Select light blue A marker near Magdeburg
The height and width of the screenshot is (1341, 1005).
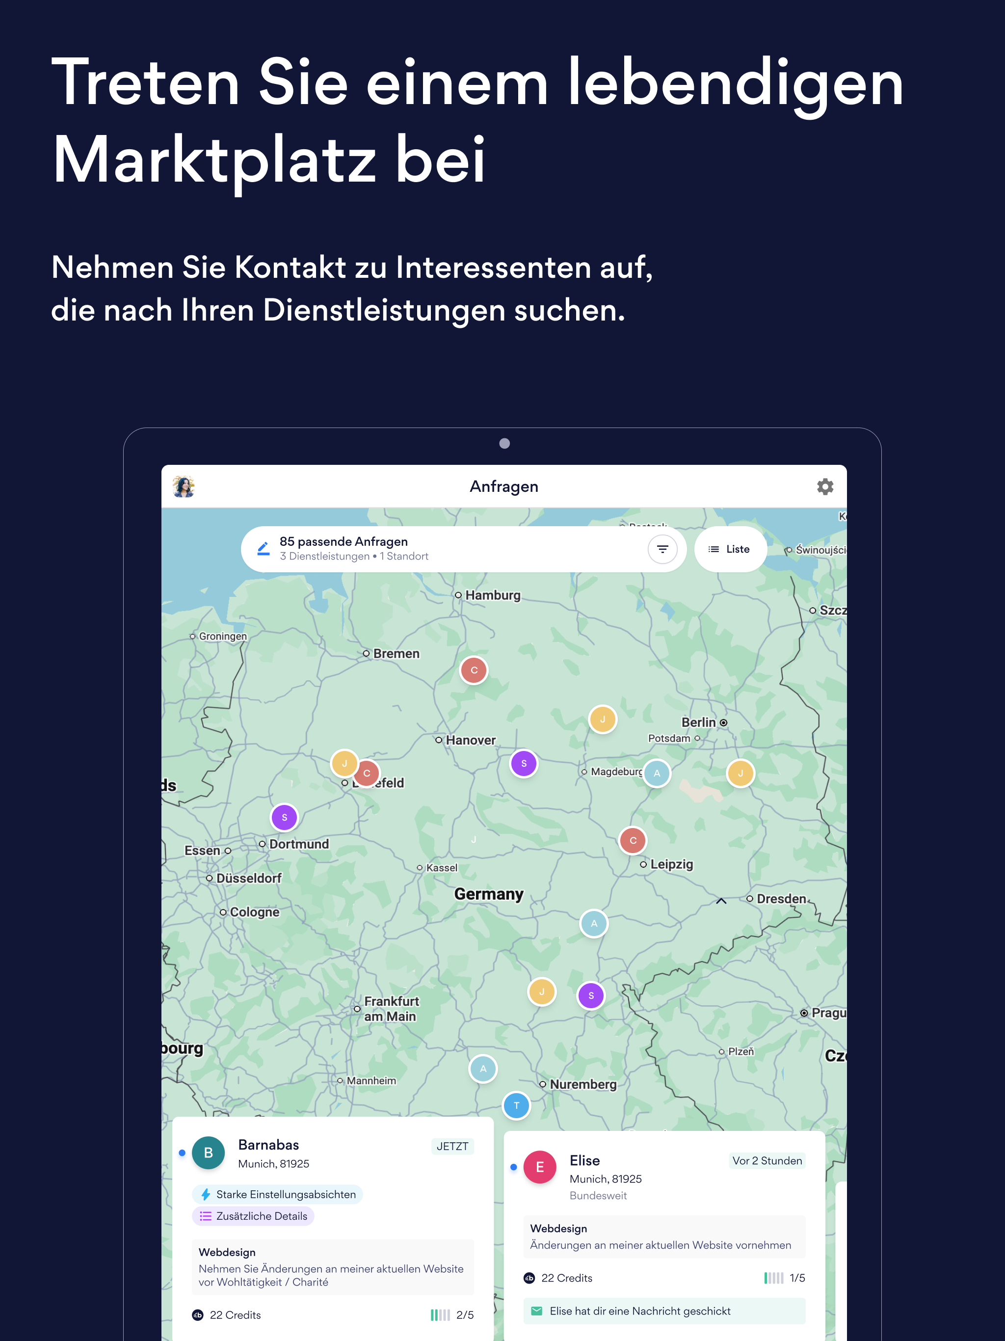coord(657,773)
